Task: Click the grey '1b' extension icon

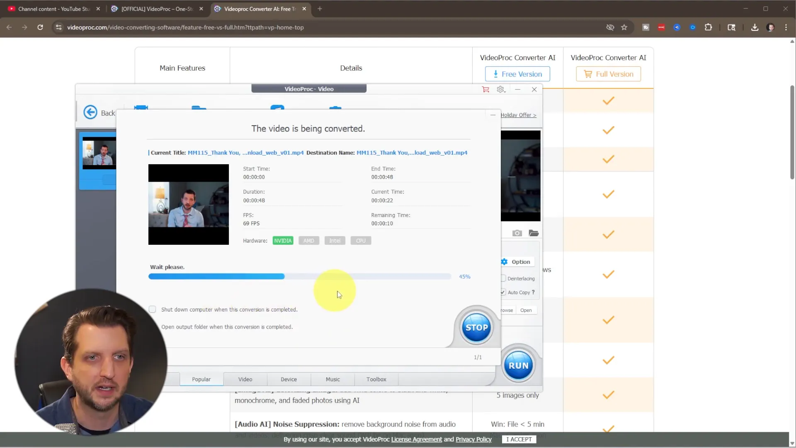Action: pos(646,27)
